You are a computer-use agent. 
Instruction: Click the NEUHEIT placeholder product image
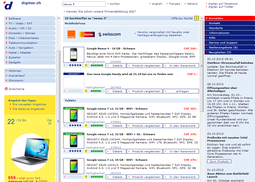(x=74, y=80)
